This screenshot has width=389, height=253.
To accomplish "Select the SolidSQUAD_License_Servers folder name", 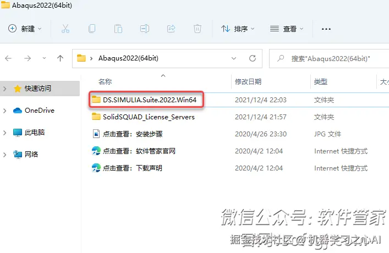I will [149, 117].
